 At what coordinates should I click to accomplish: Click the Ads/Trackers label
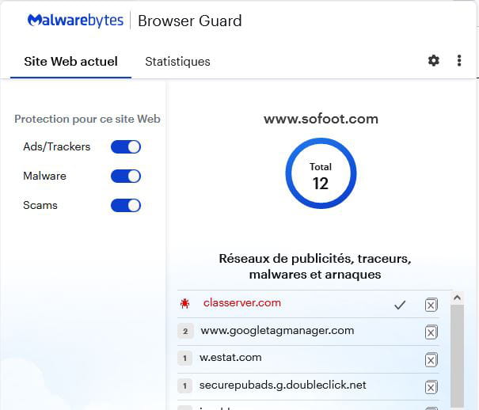coord(57,147)
